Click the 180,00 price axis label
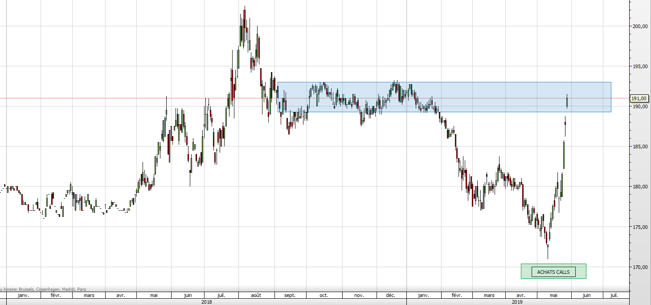The width and height of the screenshot is (651, 305). [639, 187]
